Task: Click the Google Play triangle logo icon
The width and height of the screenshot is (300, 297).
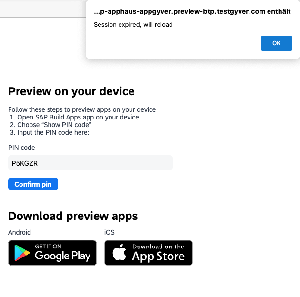Action: click(x=22, y=253)
